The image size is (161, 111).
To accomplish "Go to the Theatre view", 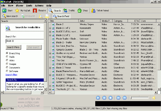I will click(39, 11).
